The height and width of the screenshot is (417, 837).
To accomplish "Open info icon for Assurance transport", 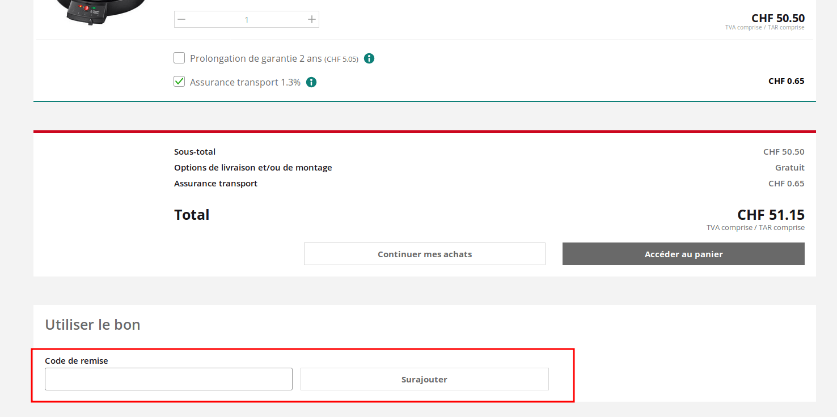I will point(311,82).
